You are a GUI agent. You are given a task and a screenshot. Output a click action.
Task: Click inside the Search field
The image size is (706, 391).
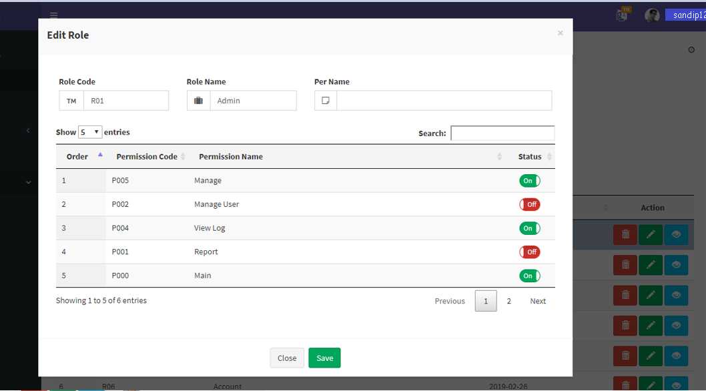(502, 133)
